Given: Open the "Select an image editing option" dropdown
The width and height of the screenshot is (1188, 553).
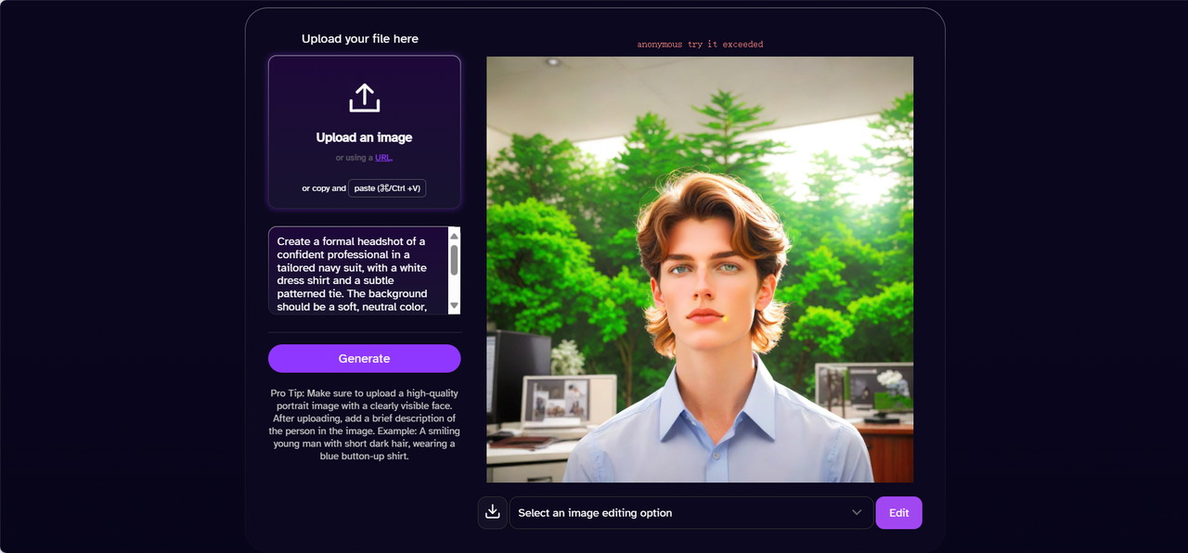Looking at the screenshot, I should pyautogui.click(x=691, y=513).
